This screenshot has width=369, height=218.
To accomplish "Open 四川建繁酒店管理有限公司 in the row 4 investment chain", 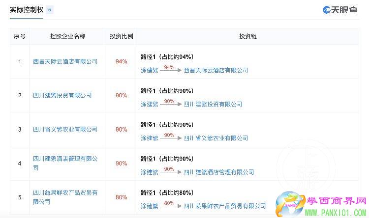I will click(218, 172).
